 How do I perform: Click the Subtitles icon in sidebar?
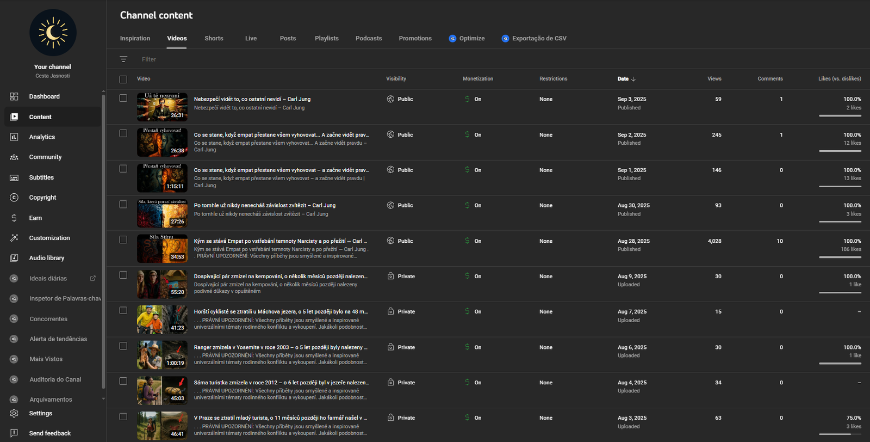point(14,177)
